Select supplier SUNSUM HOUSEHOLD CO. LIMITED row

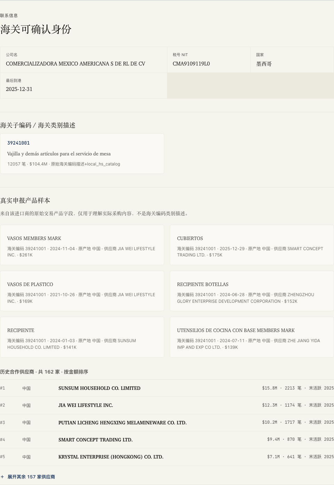(x=167, y=388)
